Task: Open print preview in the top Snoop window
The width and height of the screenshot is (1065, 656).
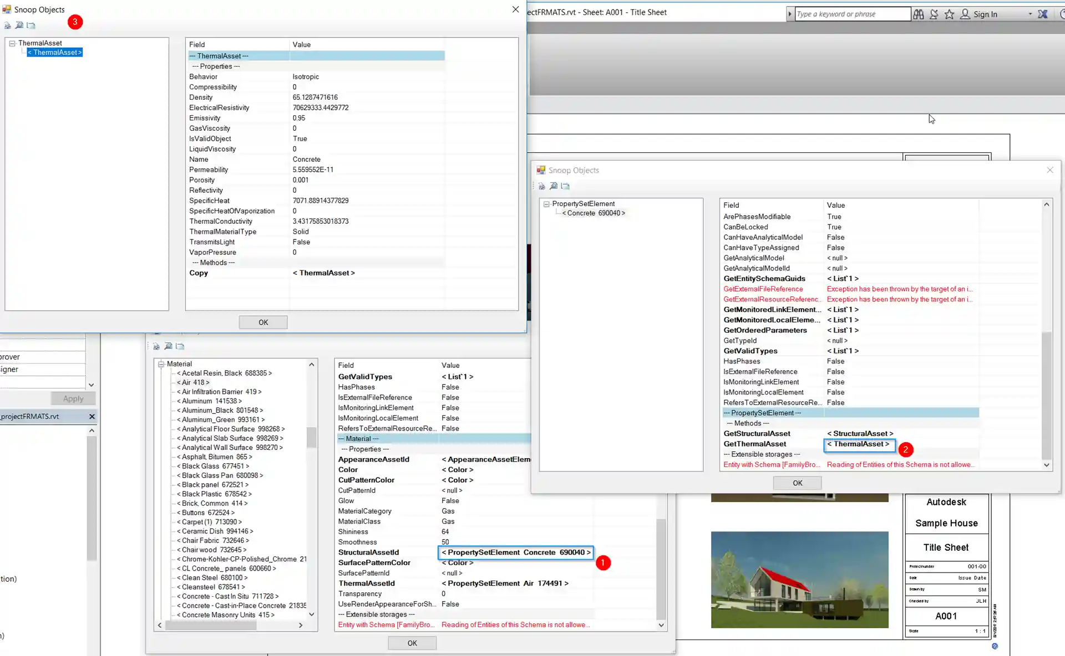Action: (19, 25)
